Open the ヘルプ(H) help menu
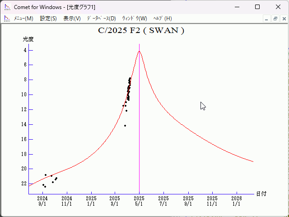Viewport: 289px width, 217px height. pos(163,19)
